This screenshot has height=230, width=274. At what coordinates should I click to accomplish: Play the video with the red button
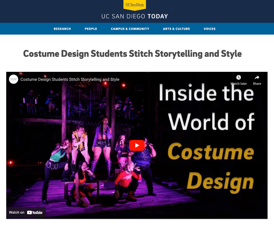pyautogui.click(x=137, y=145)
